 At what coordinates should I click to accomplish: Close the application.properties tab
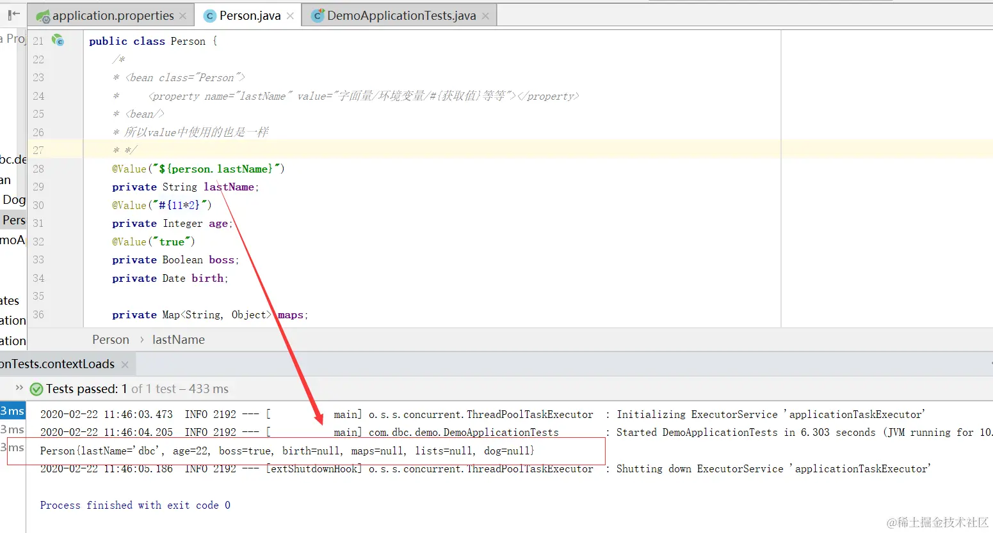point(183,16)
